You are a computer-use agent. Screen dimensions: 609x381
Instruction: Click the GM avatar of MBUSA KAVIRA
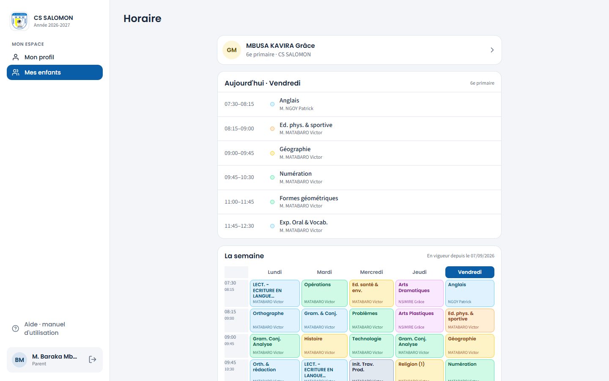(232, 50)
